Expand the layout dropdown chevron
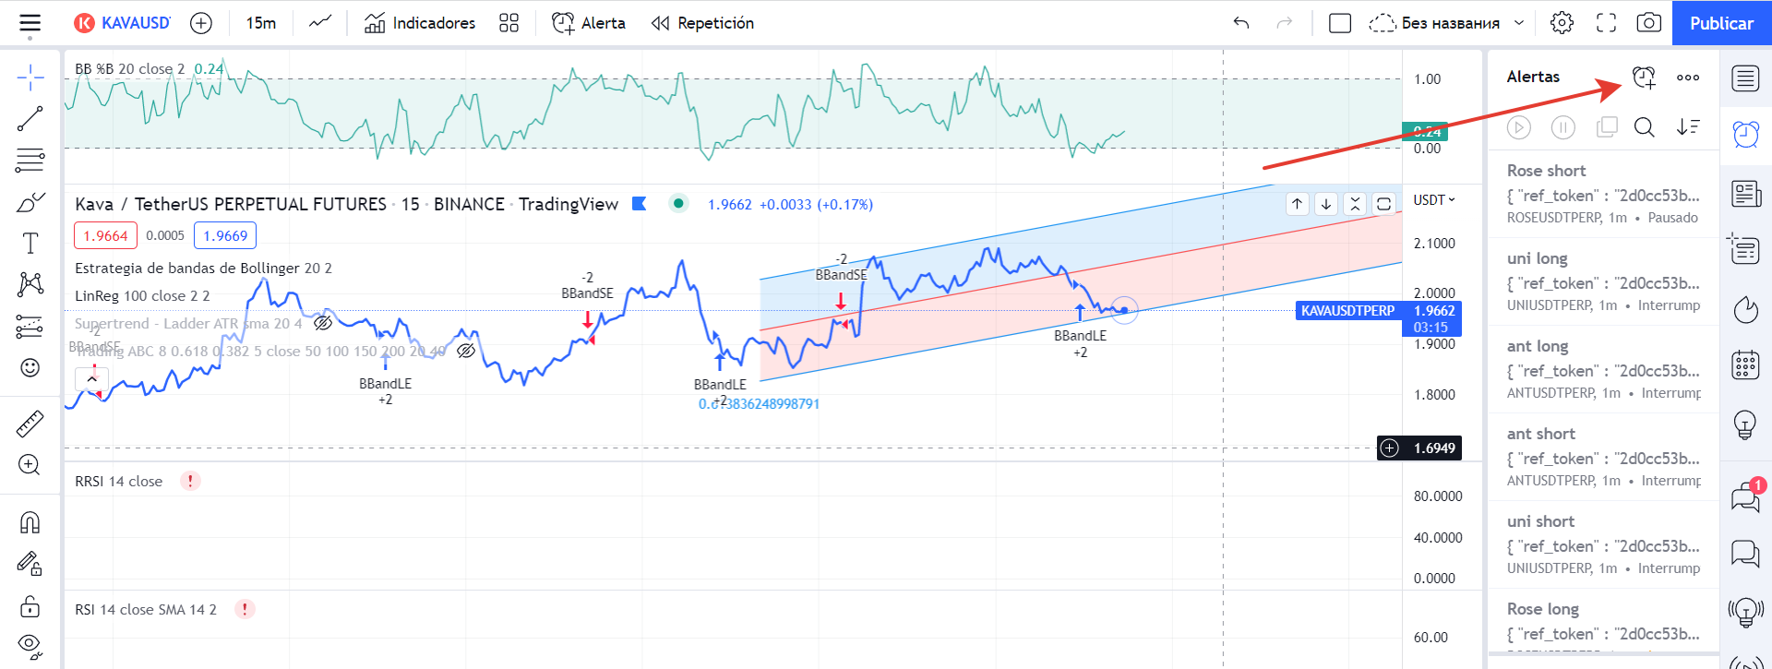 tap(1519, 23)
